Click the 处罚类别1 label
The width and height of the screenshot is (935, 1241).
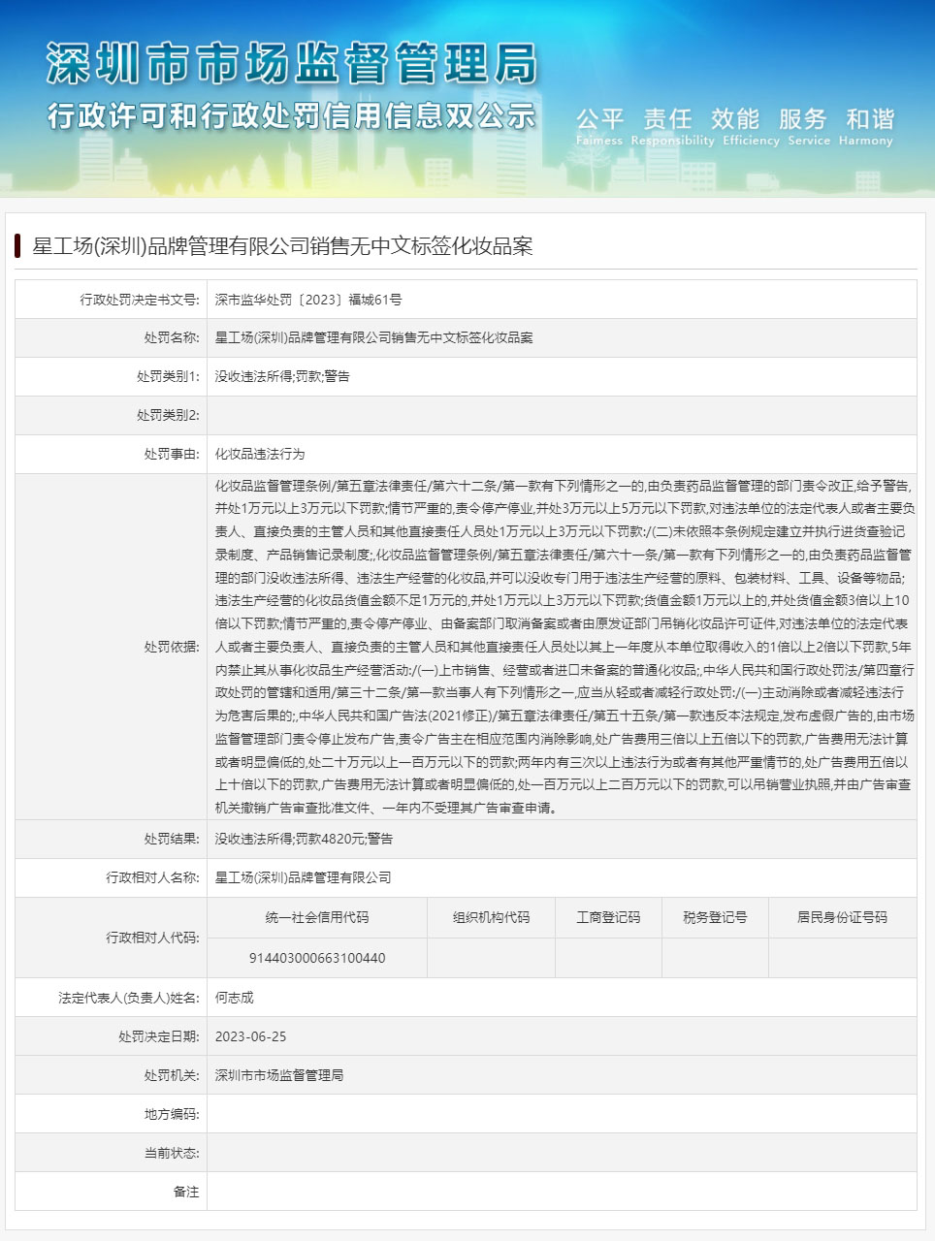click(167, 376)
